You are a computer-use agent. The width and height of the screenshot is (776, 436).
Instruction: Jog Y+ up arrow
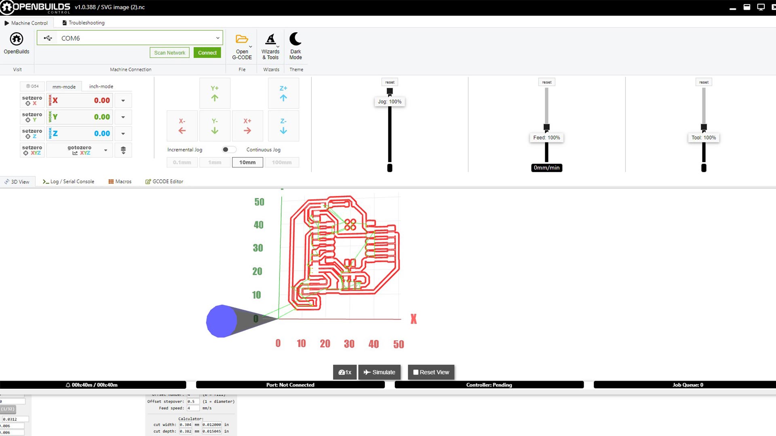[215, 93]
